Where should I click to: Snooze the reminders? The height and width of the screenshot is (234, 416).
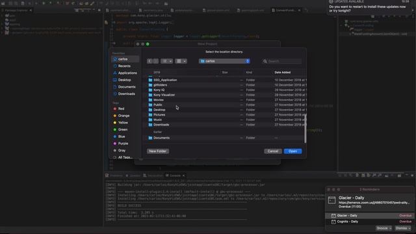tap(383, 228)
